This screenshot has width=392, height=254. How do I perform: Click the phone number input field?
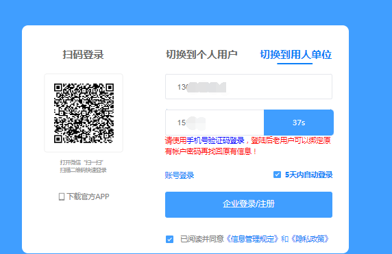coord(249,87)
